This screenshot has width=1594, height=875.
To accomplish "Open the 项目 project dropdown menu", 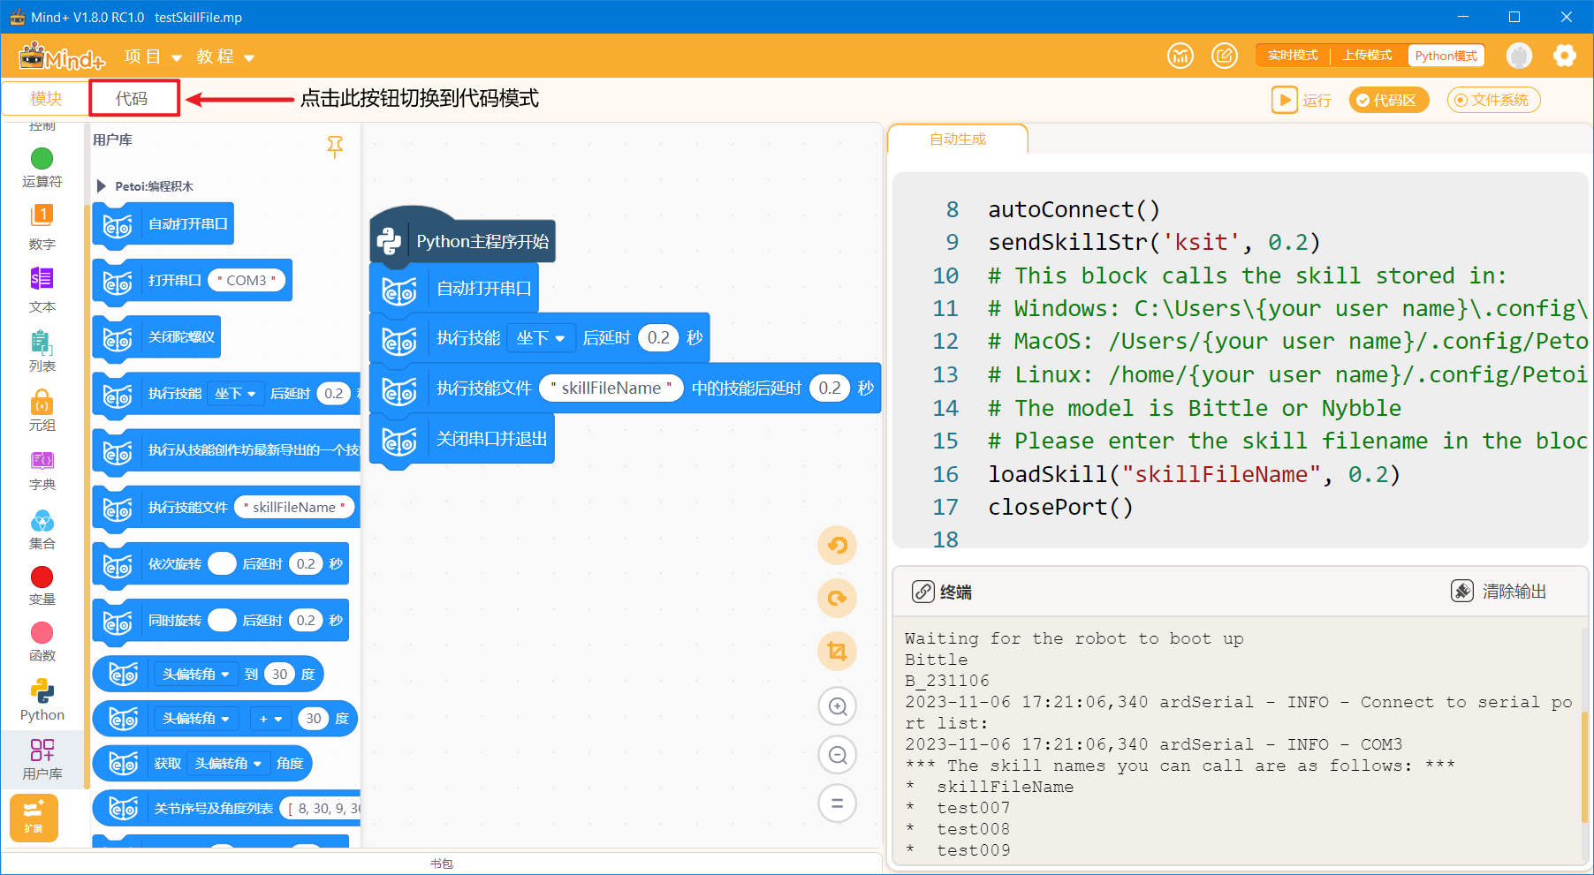I will (x=152, y=57).
